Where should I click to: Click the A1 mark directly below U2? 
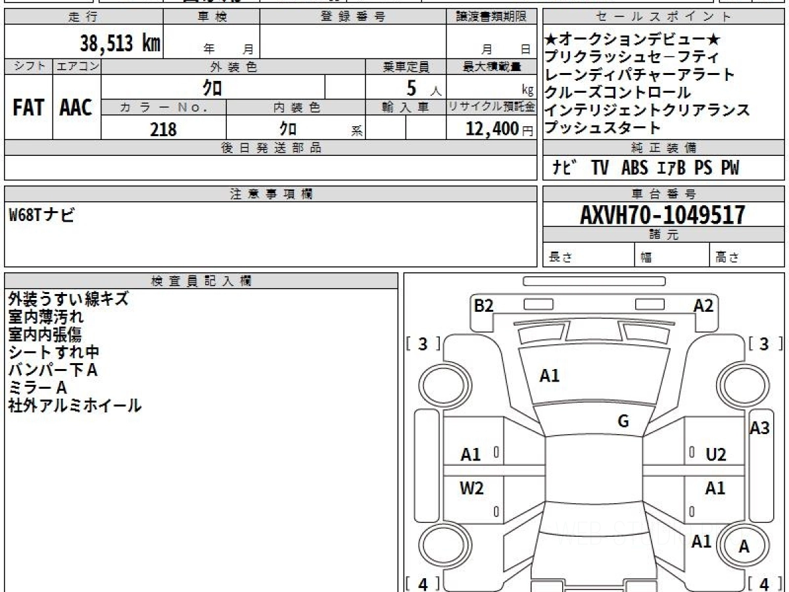(x=715, y=488)
